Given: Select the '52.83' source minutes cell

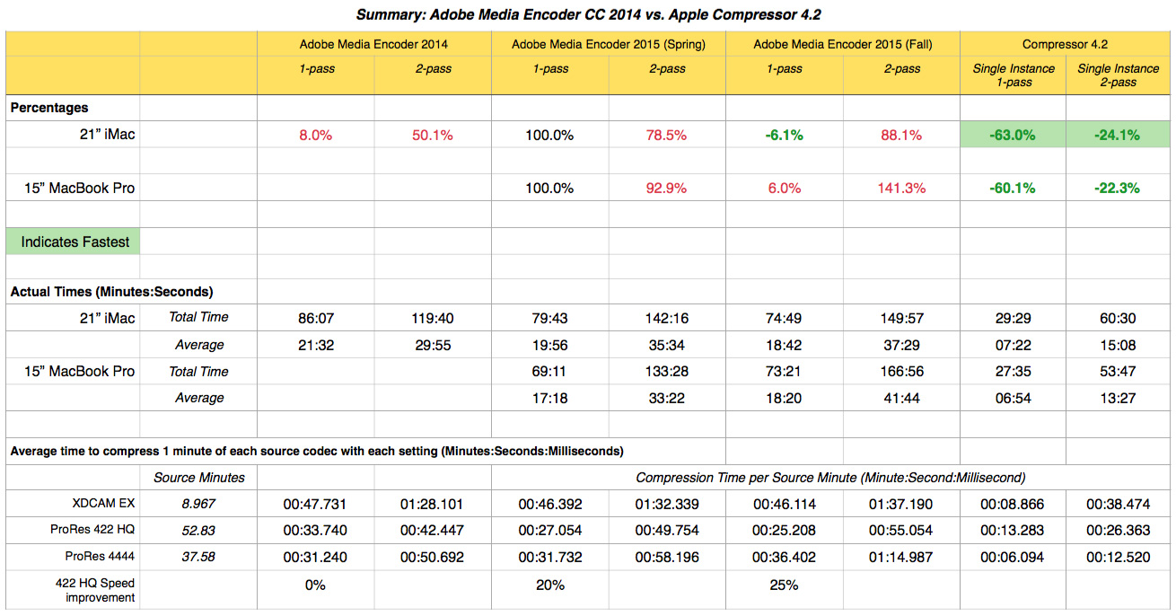Looking at the screenshot, I should point(198,531).
